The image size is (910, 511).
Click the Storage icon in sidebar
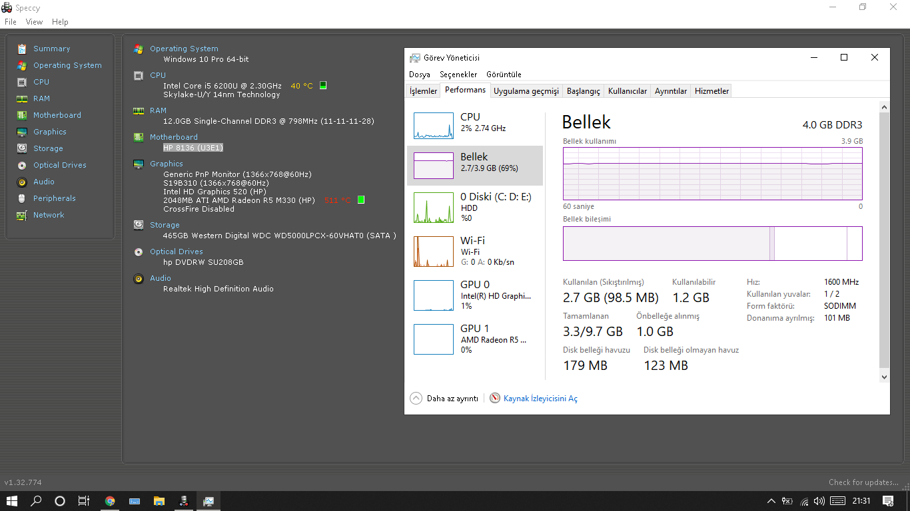22,148
